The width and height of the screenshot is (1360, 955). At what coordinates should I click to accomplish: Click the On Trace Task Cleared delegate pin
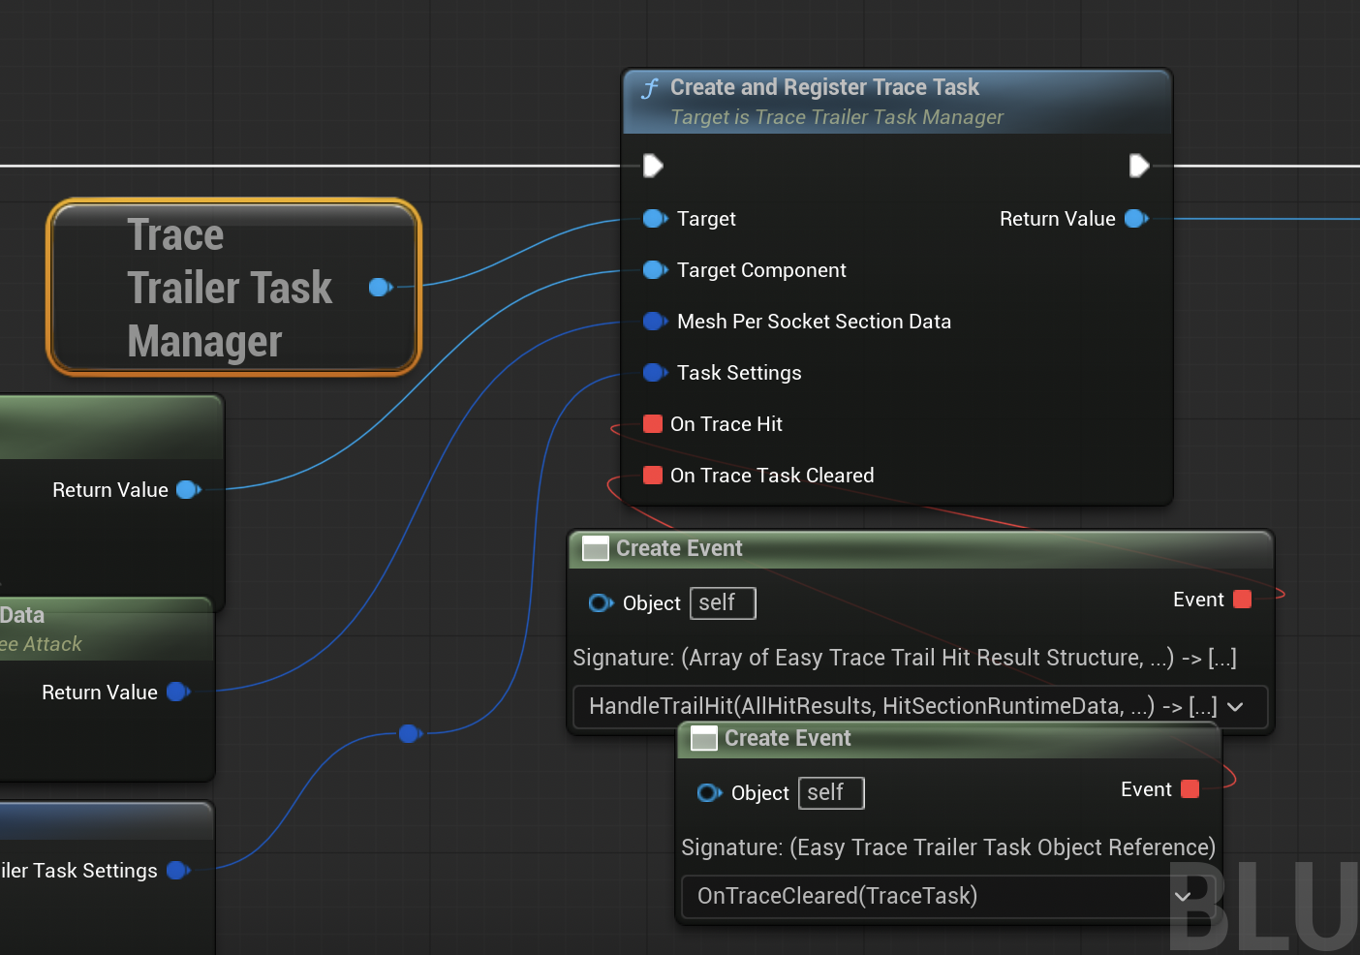tap(653, 475)
